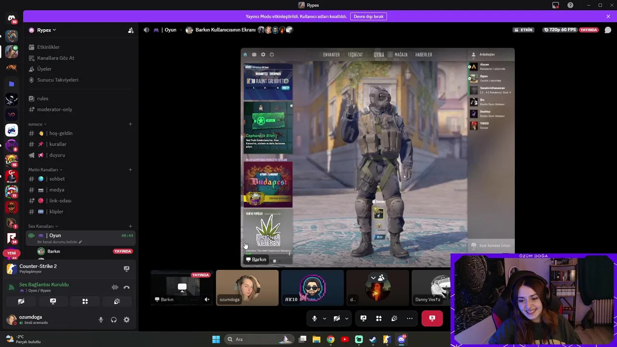The height and width of the screenshot is (347, 617).
Task: Dismiss the Streamer Mode banner
Action: click(608, 16)
